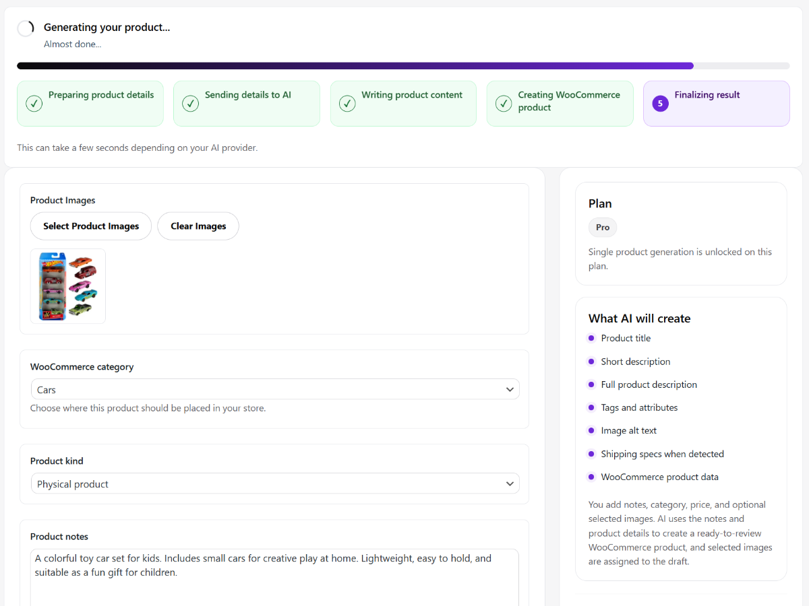
Task: Click the bullet dot beside Image alt text
Action: point(591,430)
